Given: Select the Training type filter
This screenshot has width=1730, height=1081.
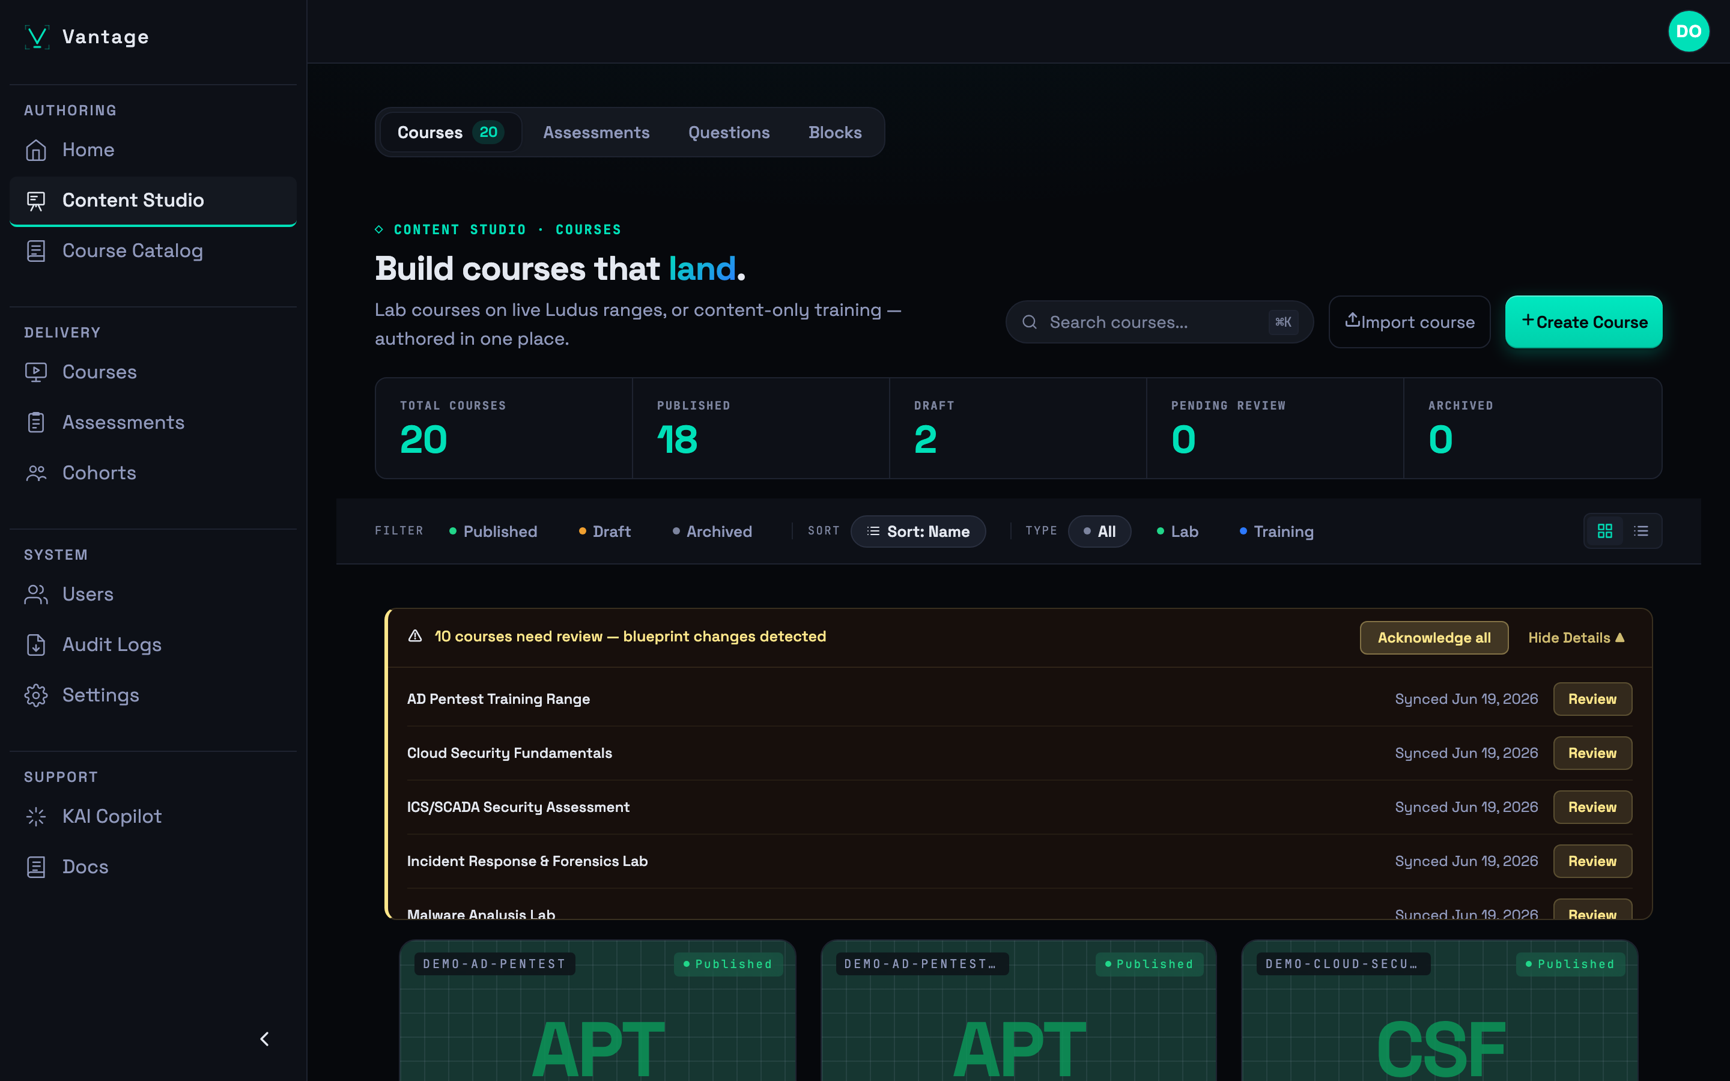Looking at the screenshot, I should pyautogui.click(x=1276, y=531).
